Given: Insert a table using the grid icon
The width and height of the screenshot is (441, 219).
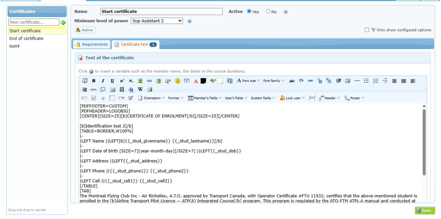Looking at the screenshot, I should click(x=112, y=90).
